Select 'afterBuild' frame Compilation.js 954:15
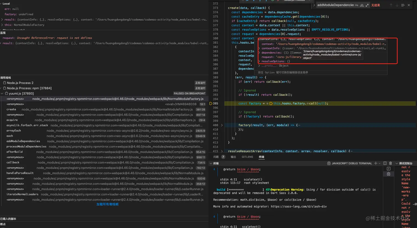417x228 pixels. tap(104, 152)
